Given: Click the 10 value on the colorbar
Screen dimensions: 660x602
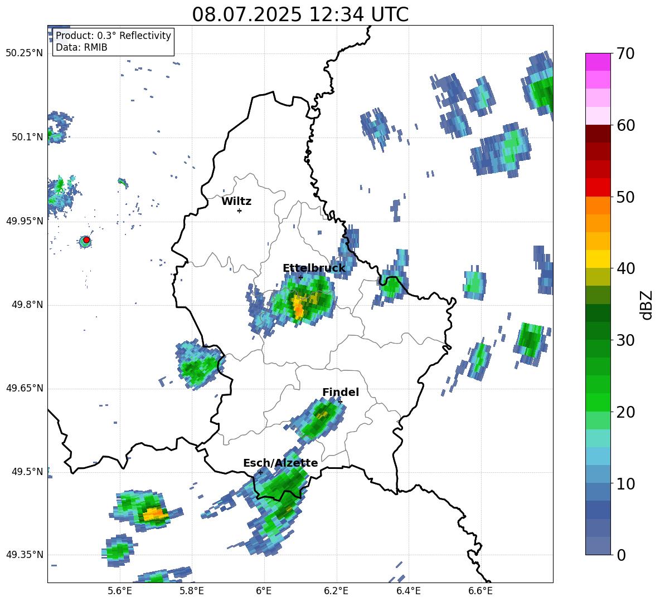Looking at the screenshot, I should click(x=625, y=483).
